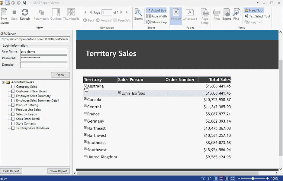Click Copy Text
Screen dimensions: 283x181
253,22
